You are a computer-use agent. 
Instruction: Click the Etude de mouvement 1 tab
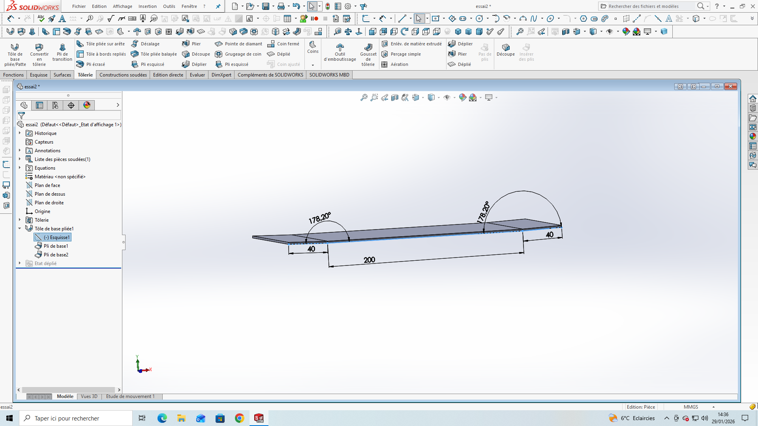(x=130, y=396)
